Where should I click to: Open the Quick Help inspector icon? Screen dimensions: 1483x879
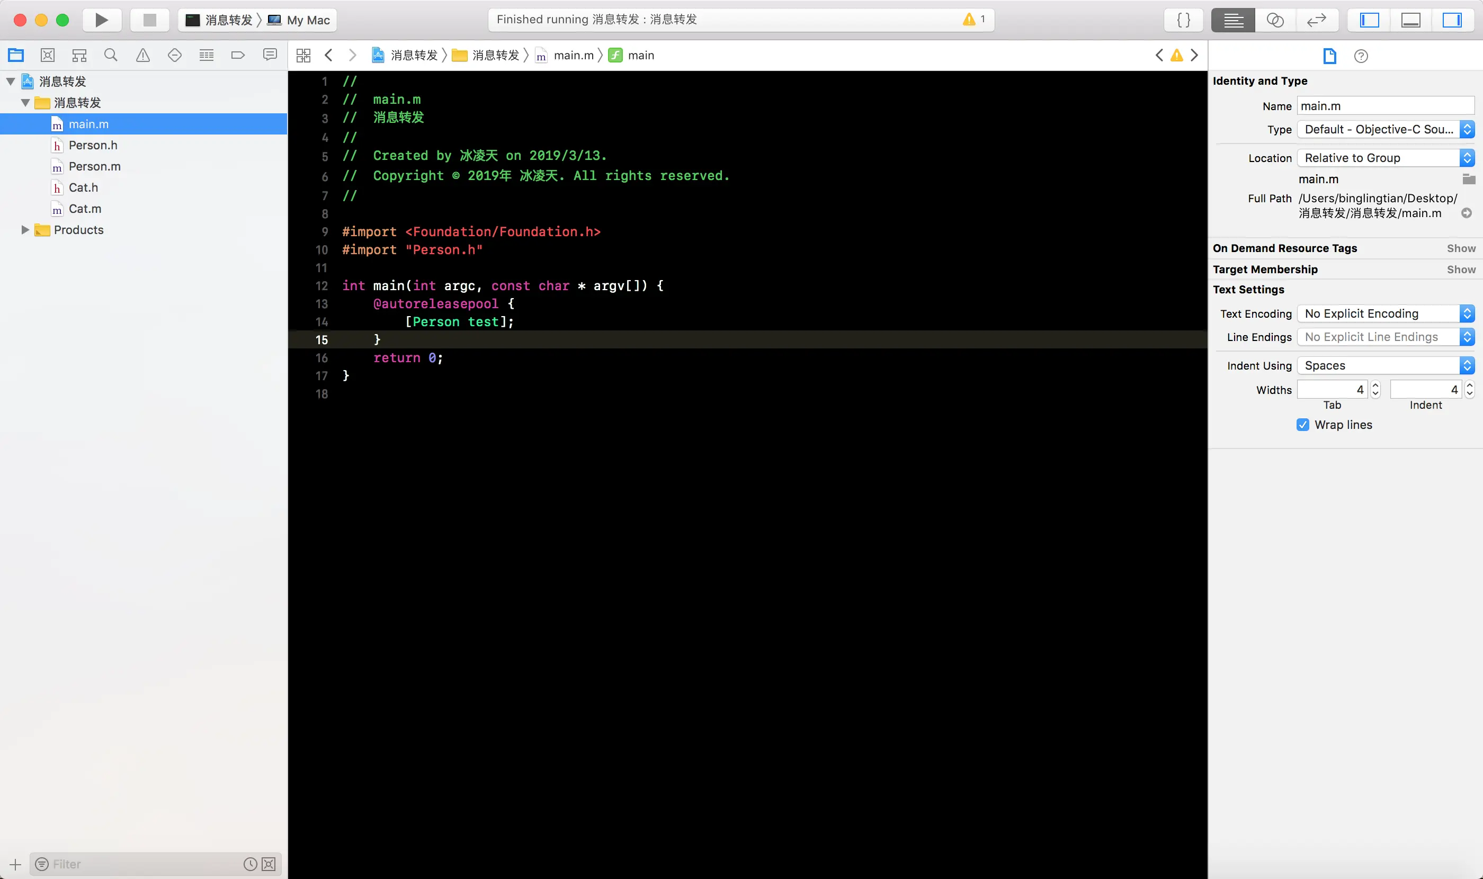1361,56
